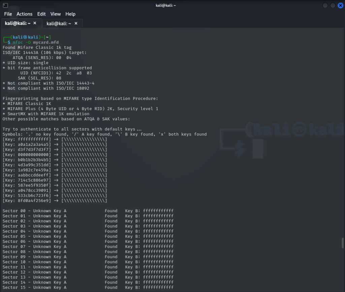Click the vertical scrollbar thumb

tap(343, 242)
